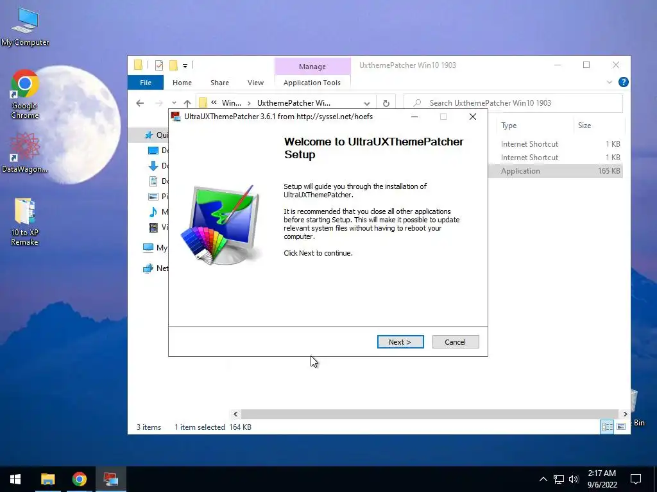Expand the address bar history dropdown
The width and height of the screenshot is (657, 492).
click(367, 103)
